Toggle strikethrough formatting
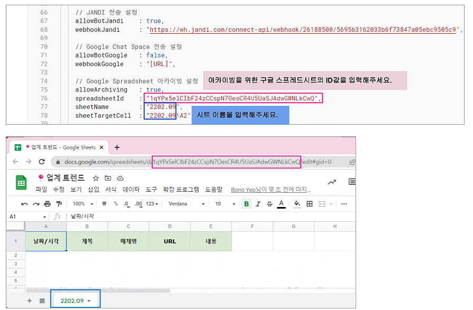This screenshot has height=310, width=473. click(270, 204)
